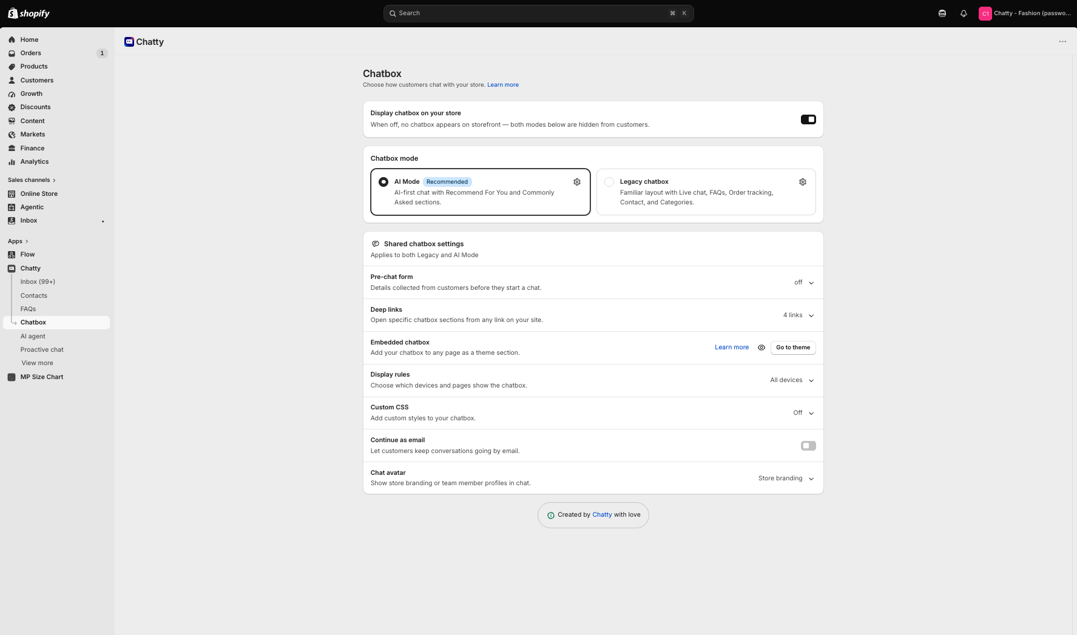The width and height of the screenshot is (1077, 635).
Task: Click the Agentic channel icon
Action: [x=12, y=207]
